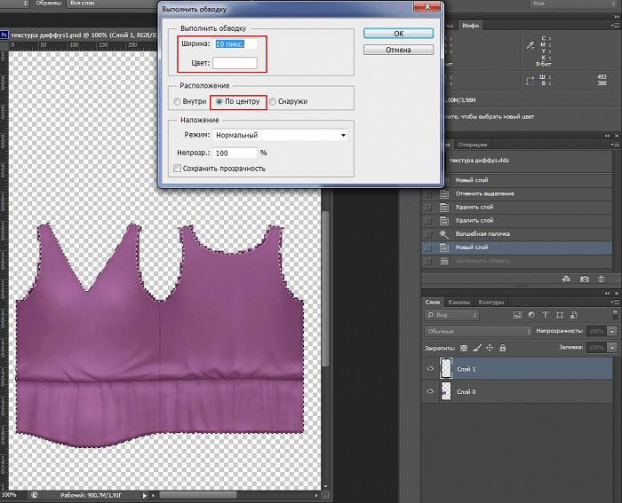Select the Внутри radio option

(179, 102)
